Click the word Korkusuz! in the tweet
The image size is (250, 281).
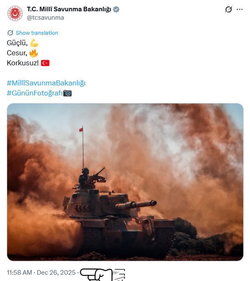pyautogui.click(x=23, y=63)
